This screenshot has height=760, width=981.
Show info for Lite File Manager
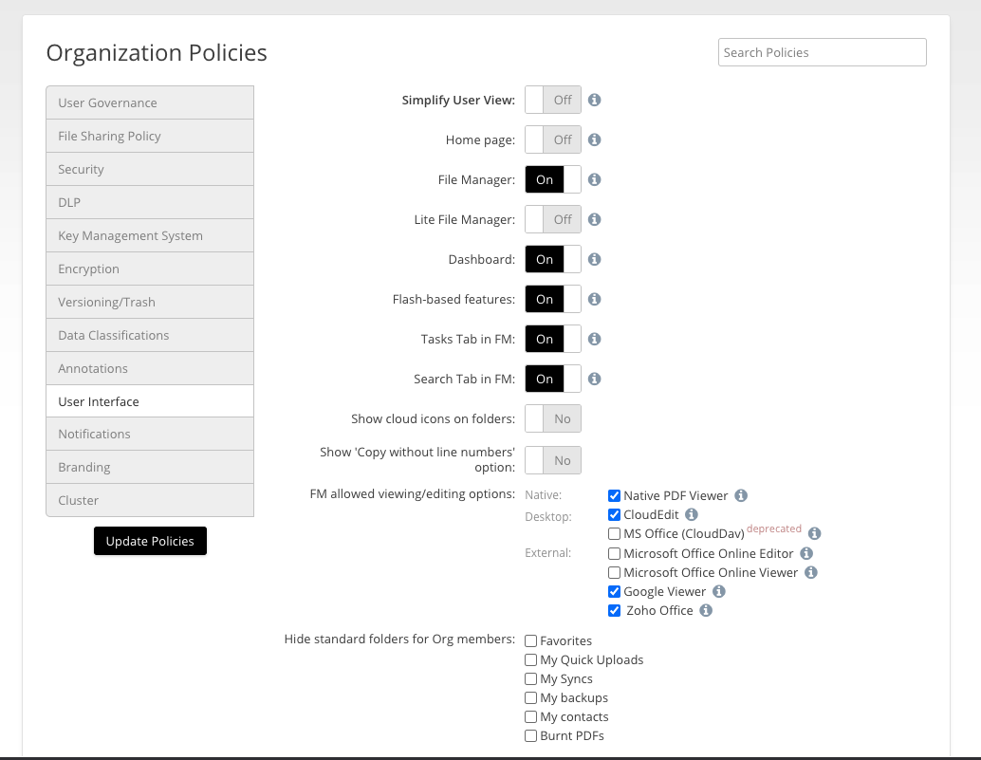tap(594, 219)
